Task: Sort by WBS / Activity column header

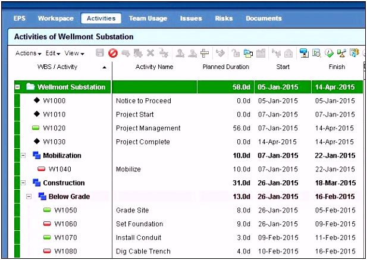Action: [57, 67]
